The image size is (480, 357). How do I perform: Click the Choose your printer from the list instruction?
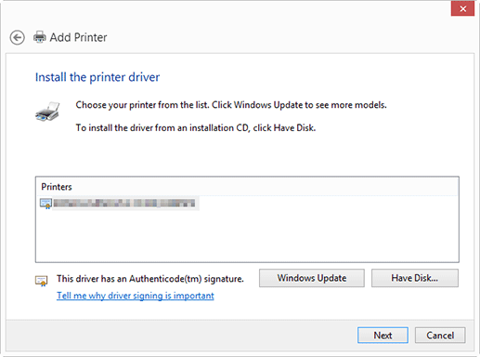point(231,105)
